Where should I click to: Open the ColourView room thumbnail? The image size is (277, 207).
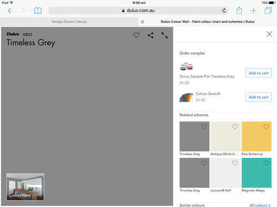click(x=25, y=187)
